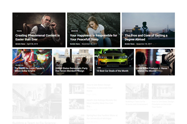
Task: Click Springfest Fashion Show article thumbnail
Action: pyautogui.click(x=76, y=118)
